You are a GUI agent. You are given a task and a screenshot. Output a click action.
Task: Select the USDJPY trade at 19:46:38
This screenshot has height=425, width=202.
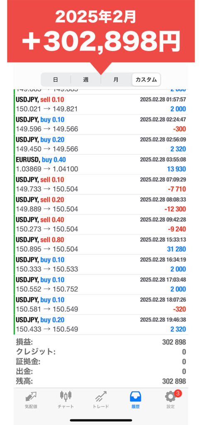101,325
